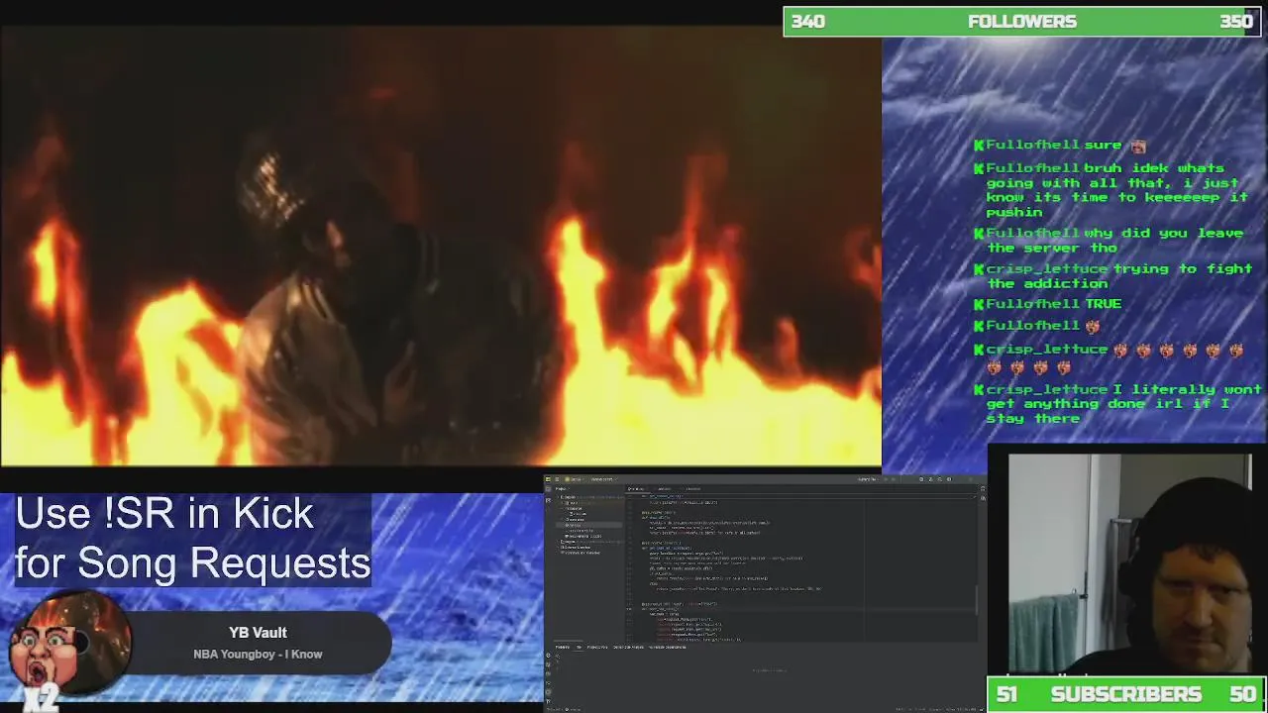Open the Structure tool window icon on left stripe
The width and height of the screenshot is (1268, 713).
(x=548, y=500)
